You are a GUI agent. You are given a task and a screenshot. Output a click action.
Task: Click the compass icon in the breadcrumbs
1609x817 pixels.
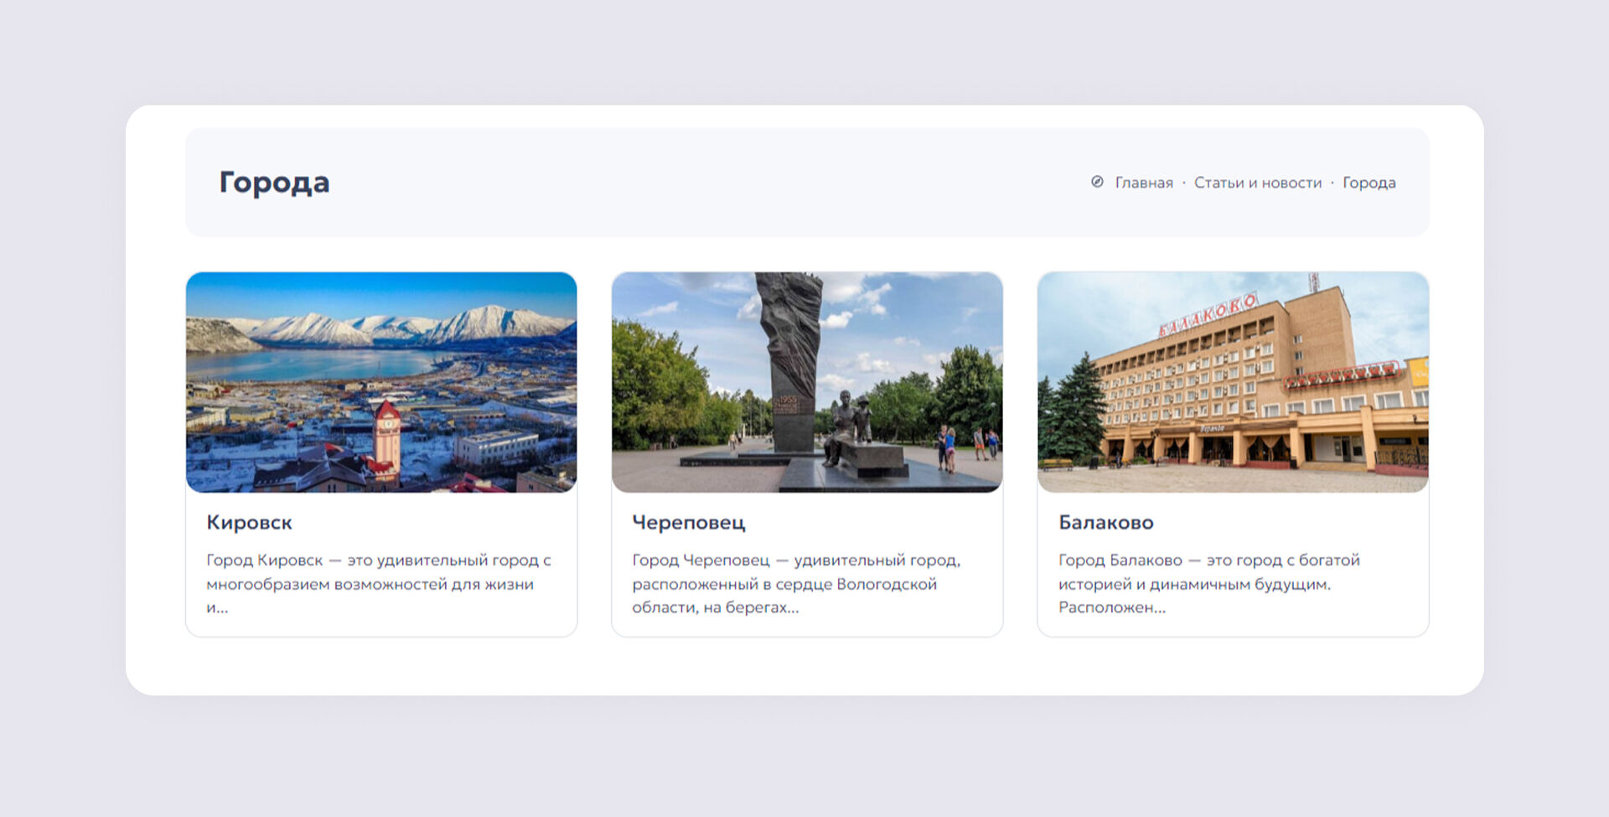pos(1097,182)
